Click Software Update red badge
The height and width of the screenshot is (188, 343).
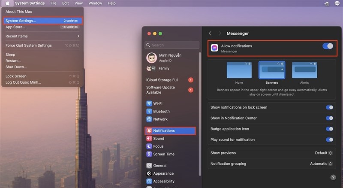pos(191,90)
